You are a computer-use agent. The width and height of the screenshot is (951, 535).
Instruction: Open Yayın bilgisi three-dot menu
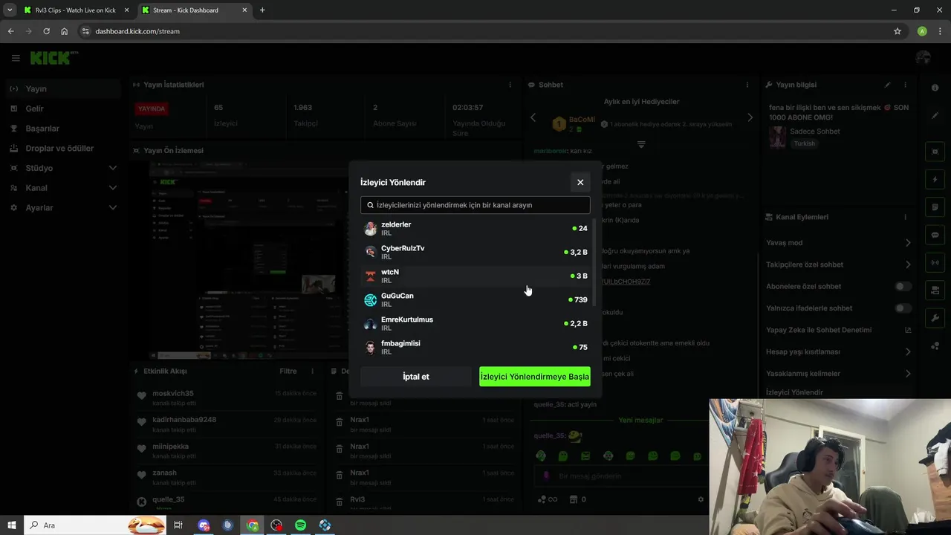tap(906, 85)
